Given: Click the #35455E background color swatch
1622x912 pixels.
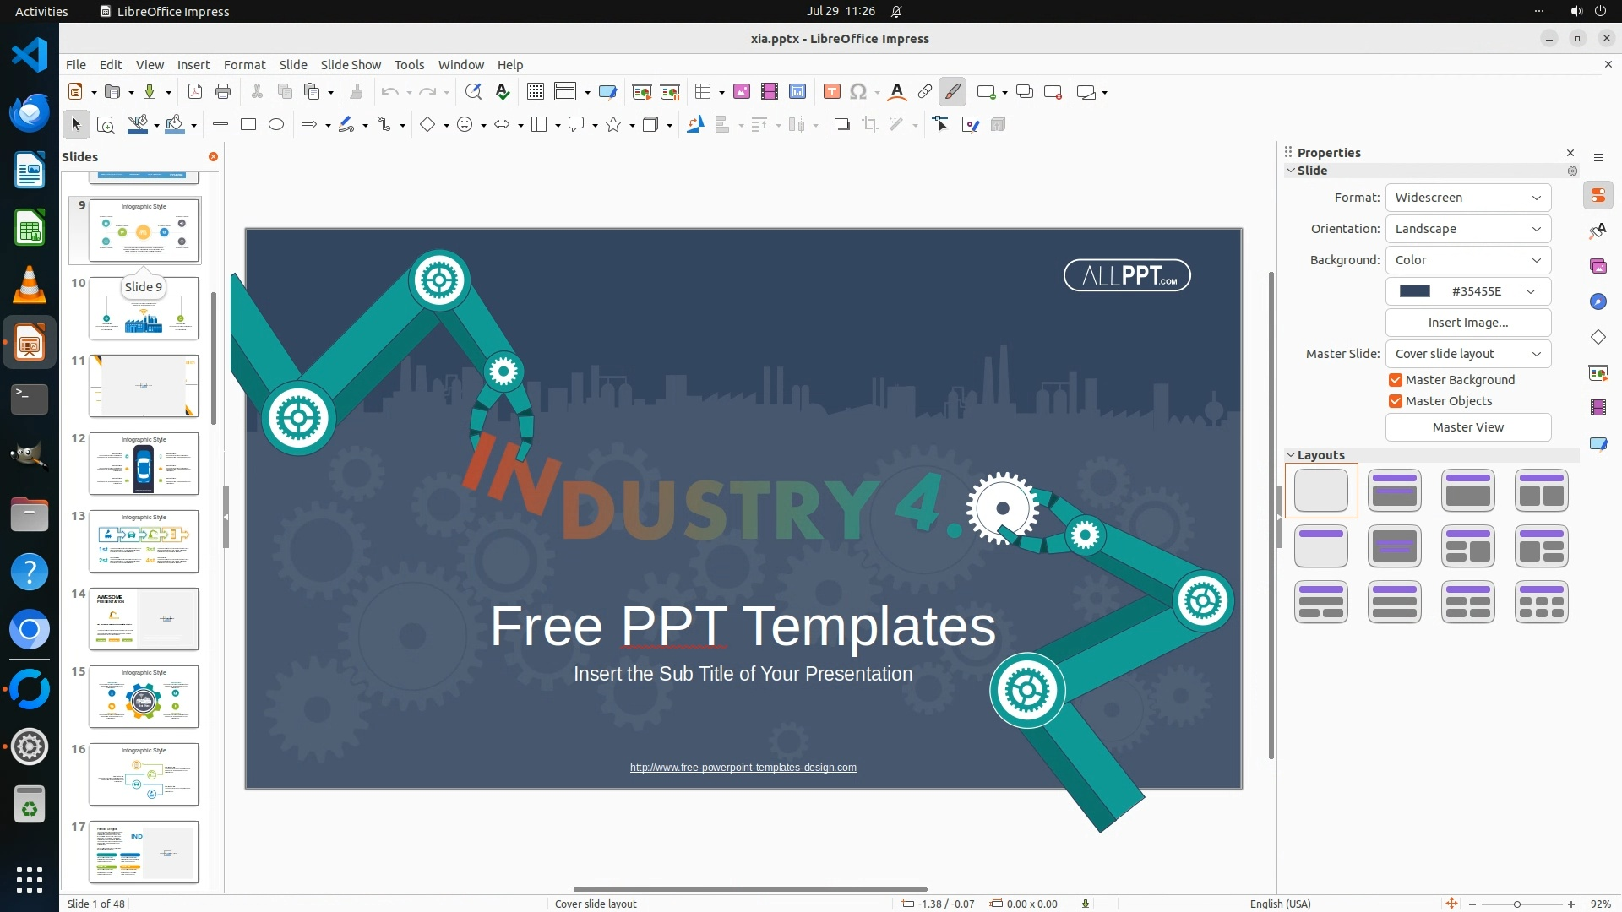Looking at the screenshot, I should (1415, 291).
